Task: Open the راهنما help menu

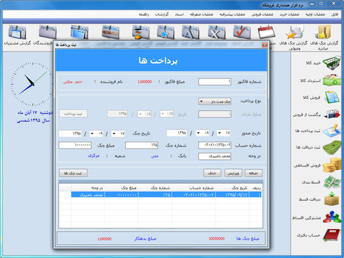Action: point(144,14)
